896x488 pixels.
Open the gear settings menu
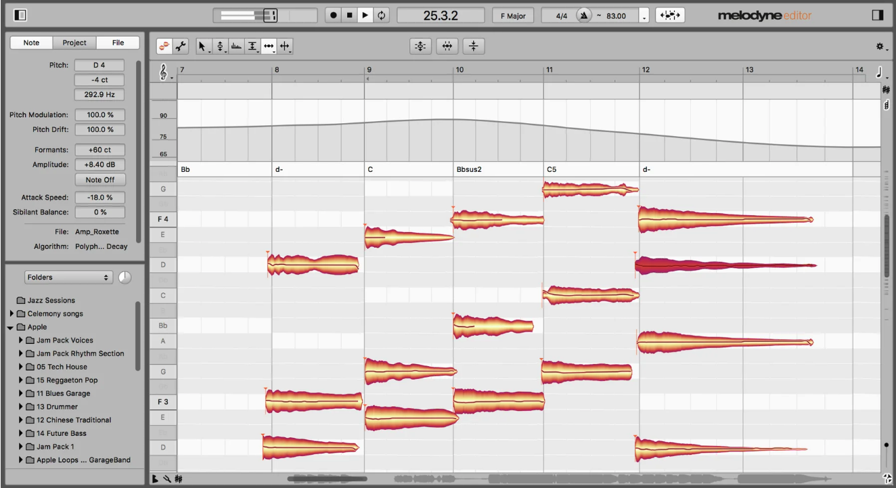(881, 47)
